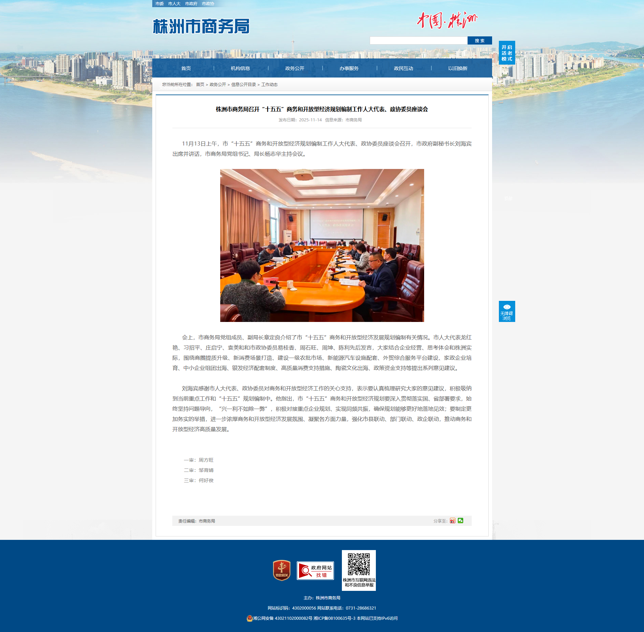The height and width of the screenshot is (632, 644).
Task: Open the 市政府 link in top bar
Action: pyautogui.click(x=191, y=4)
